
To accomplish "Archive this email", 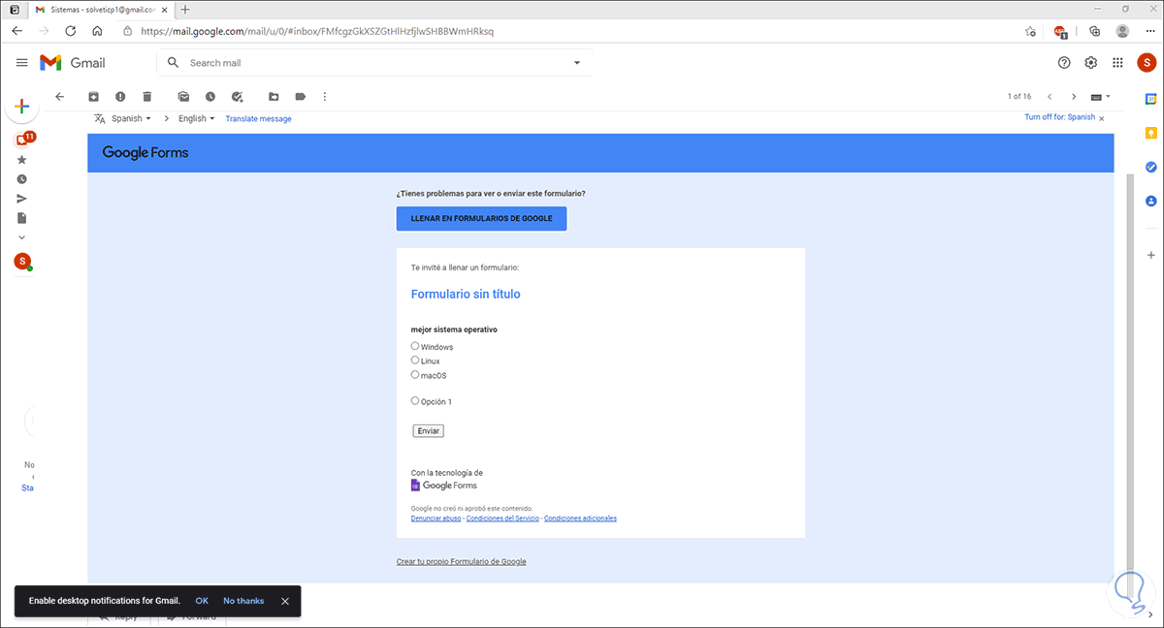I will [x=93, y=97].
